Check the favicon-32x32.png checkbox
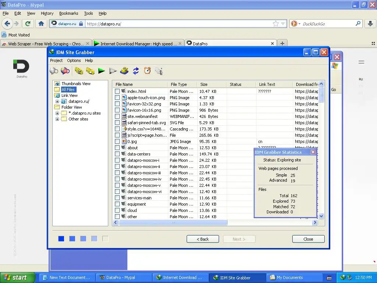Screen dimensions: 377x283 point(117,104)
